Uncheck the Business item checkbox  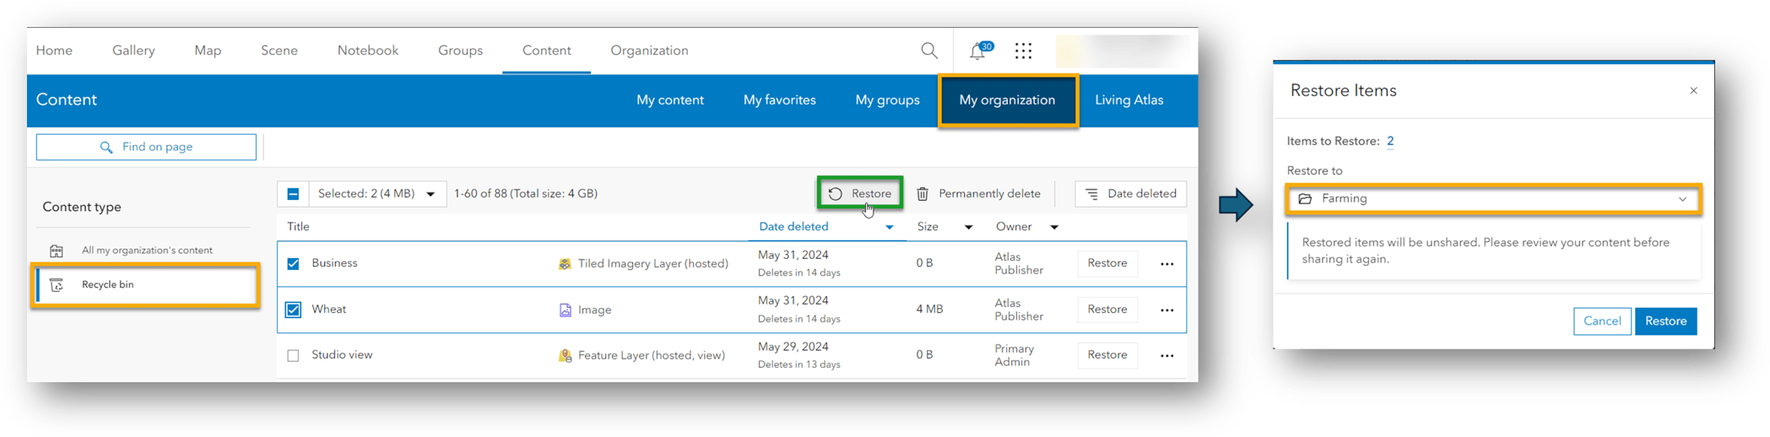pos(293,264)
